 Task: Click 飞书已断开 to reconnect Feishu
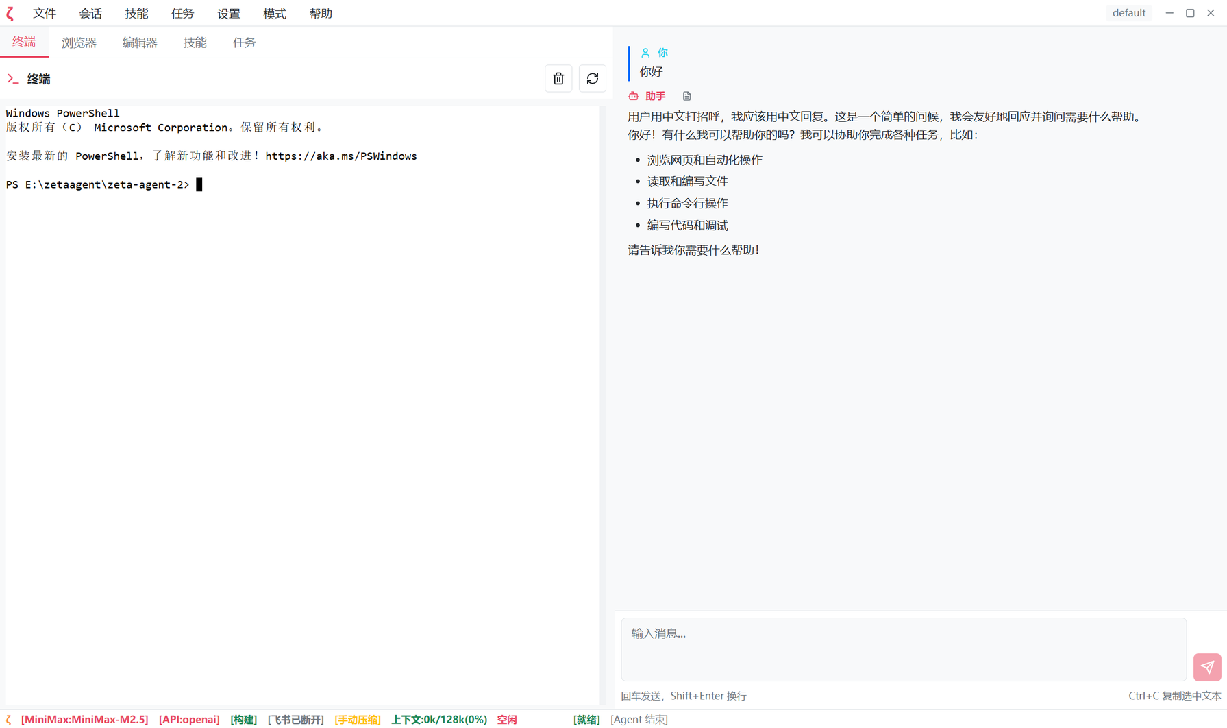coord(296,720)
